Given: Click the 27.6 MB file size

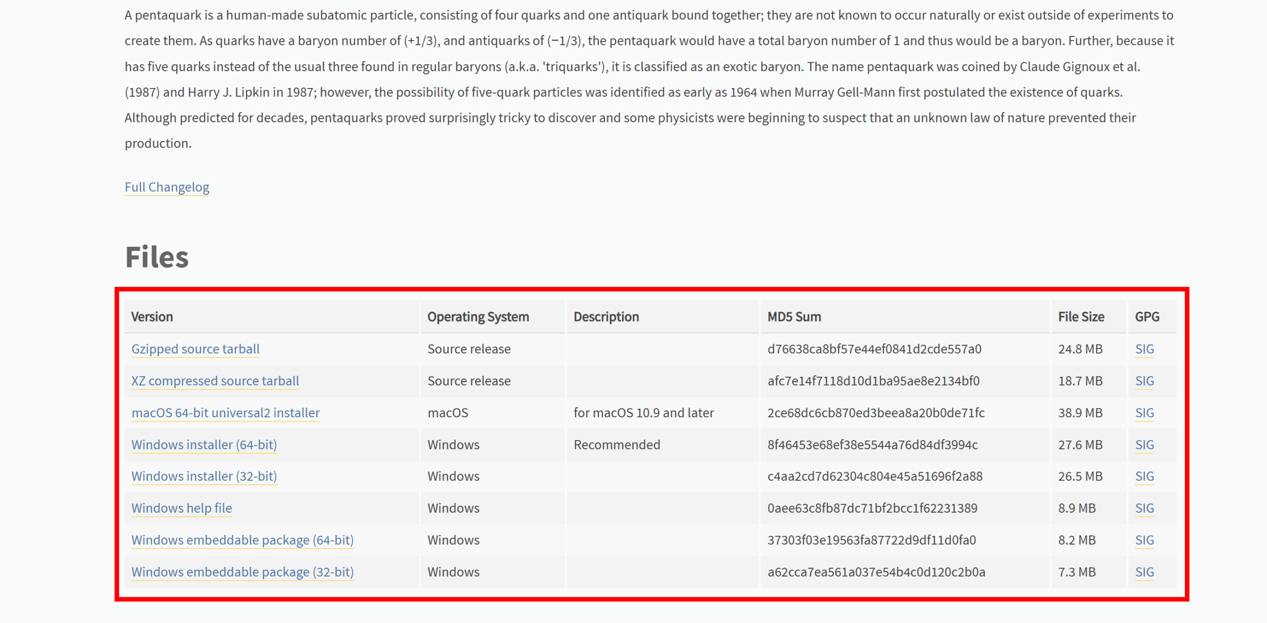Looking at the screenshot, I should pos(1080,445).
